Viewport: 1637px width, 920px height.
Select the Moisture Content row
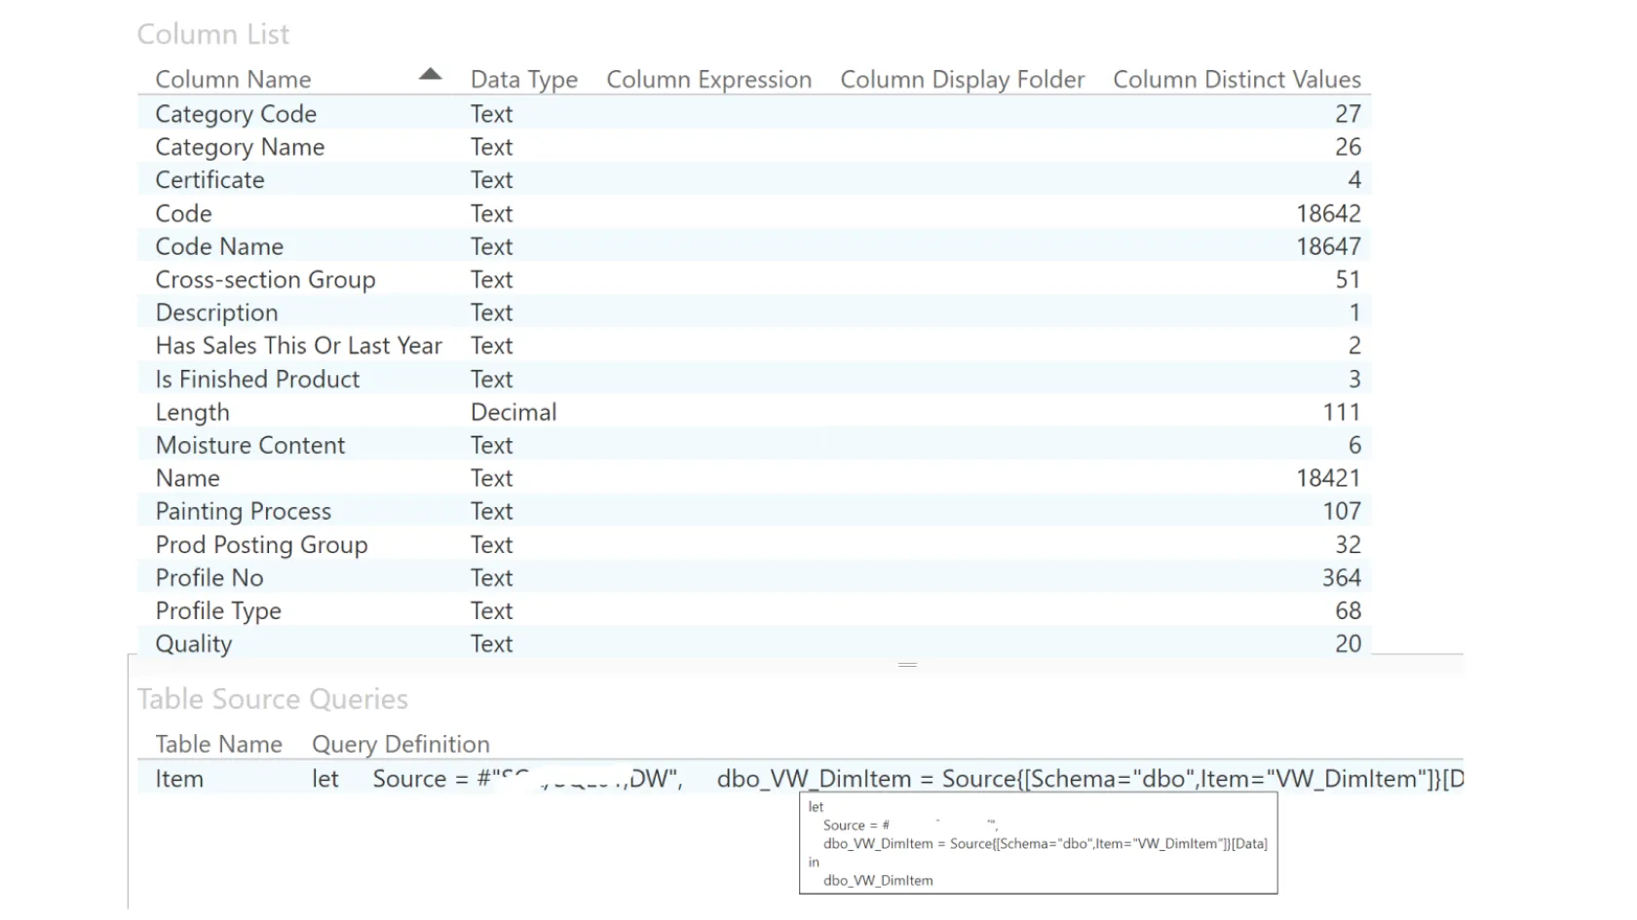[250, 445]
